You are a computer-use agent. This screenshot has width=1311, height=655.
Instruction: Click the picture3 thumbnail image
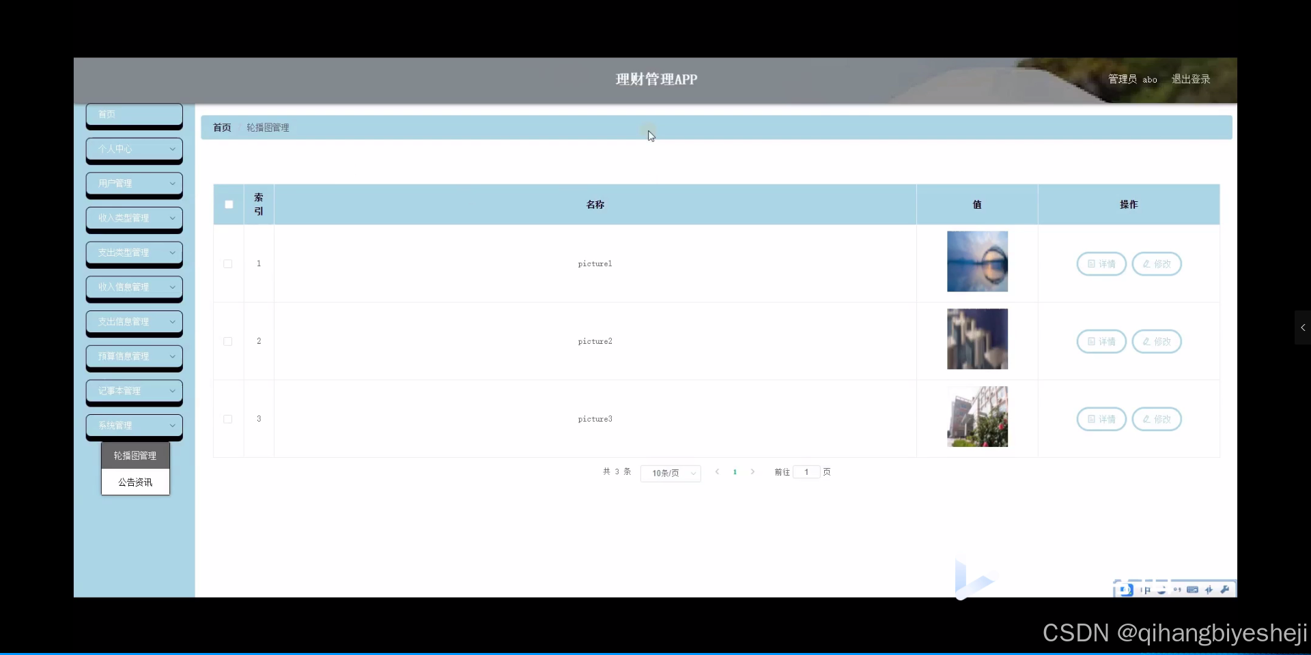point(976,416)
